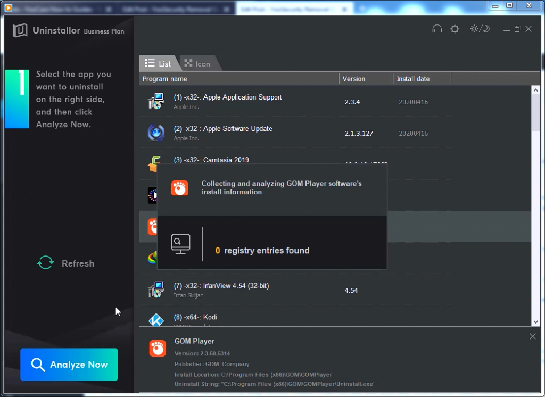Click the scrollbar up arrow of program list
The width and height of the screenshot is (545, 397).
[x=535, y=90]
